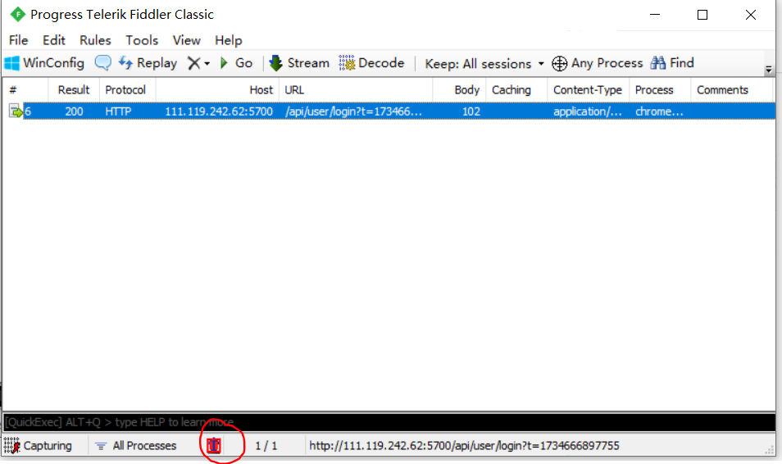Open the Tools menu
Viewport: 782px width, 464px height.
point(142,40)
